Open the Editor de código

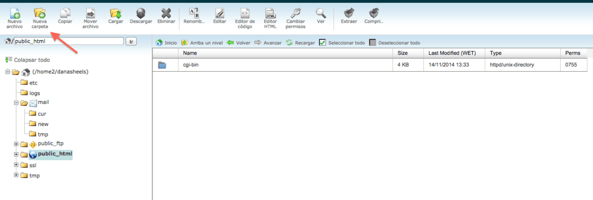tap(245, 18)
